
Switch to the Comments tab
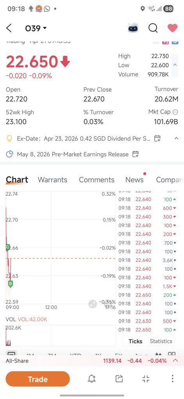tap(96, 180)
